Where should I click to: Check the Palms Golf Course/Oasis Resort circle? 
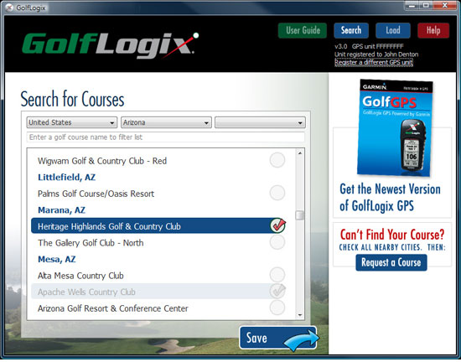pyautogui.click(x=277, y=193)
